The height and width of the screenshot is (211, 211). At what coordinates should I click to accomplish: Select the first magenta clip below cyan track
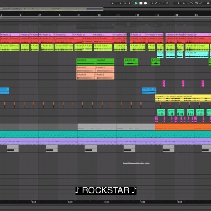164,83
